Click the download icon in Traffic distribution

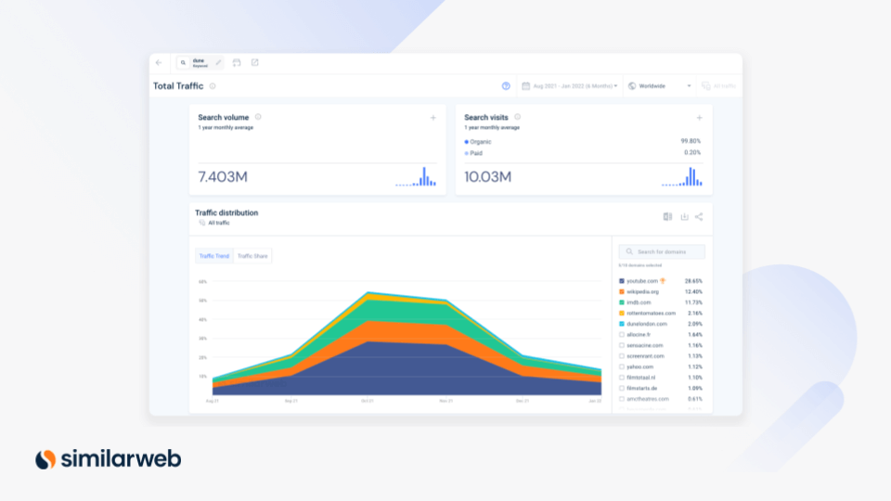point(684,216)
